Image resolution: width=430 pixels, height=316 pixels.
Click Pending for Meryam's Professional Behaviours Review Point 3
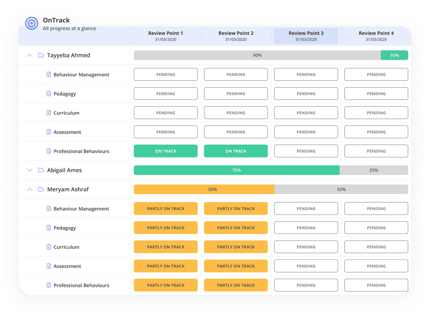click(306, 285)
